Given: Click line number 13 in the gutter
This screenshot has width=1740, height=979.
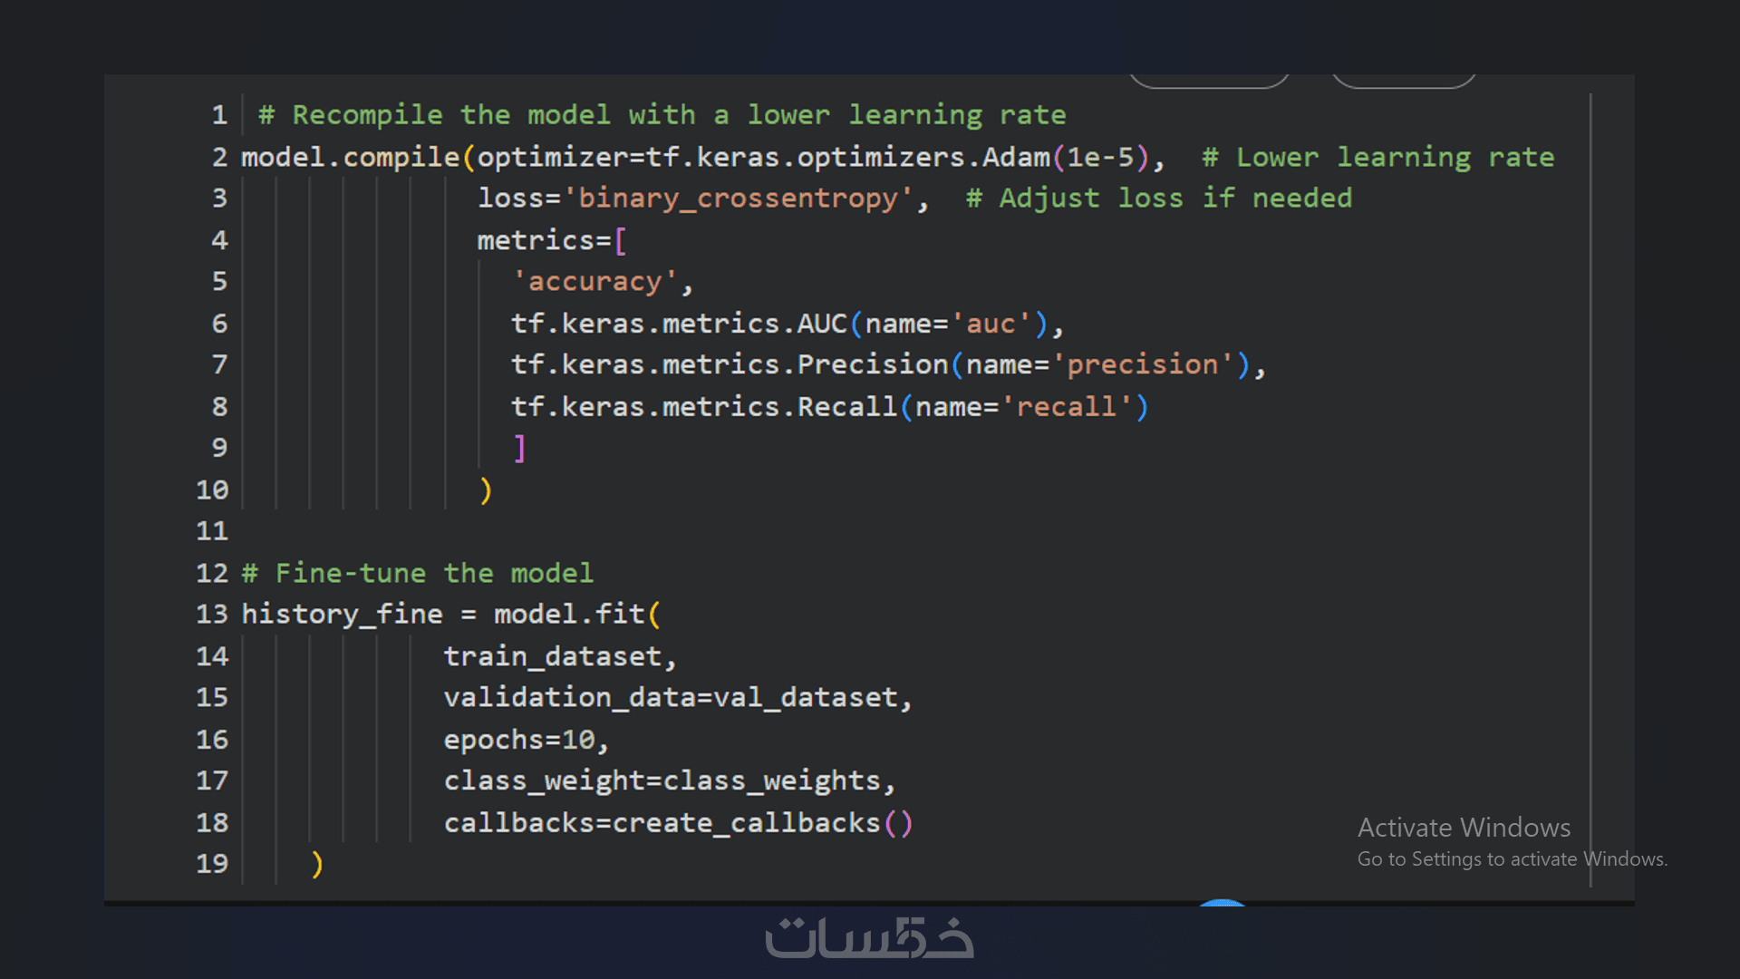Looking at the screenshot, I should click(x=212, y=615).
